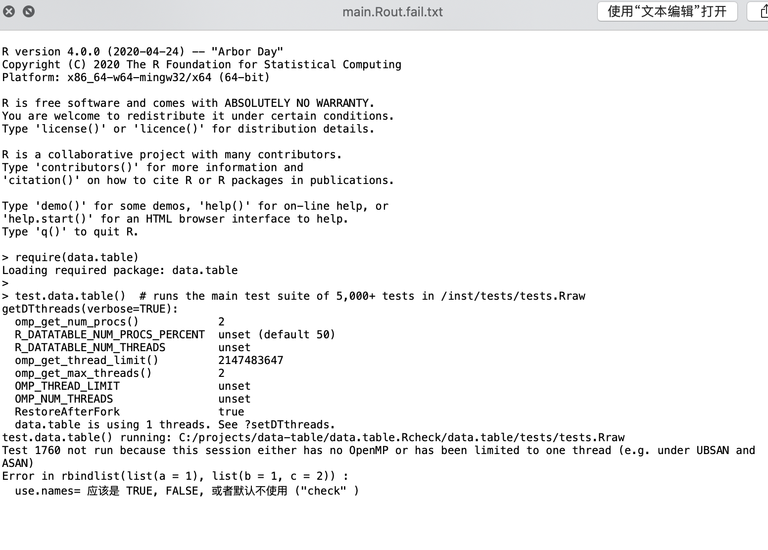Image resolution: width=768 pixels, height=550 pixels.
Task: Click the 'Error in rbindlist' line
Action: [x=175, y=476]
